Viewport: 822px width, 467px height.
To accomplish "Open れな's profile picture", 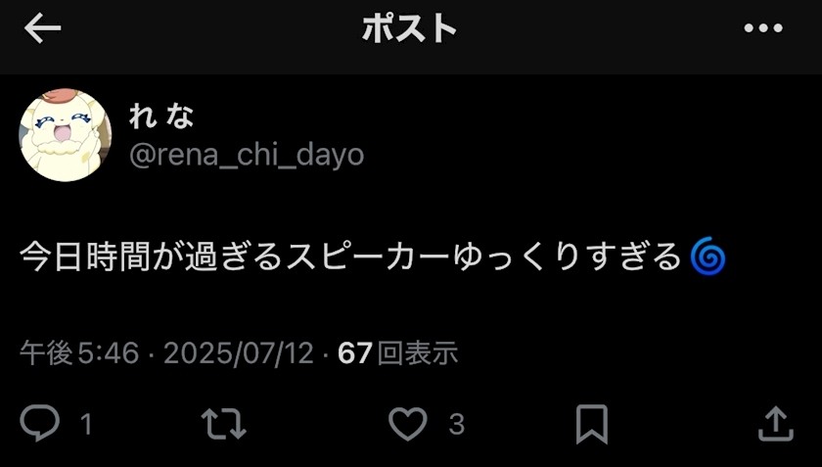I will 65,135.
